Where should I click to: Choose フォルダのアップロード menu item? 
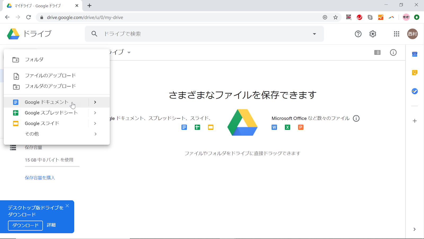tap(57, 86)
